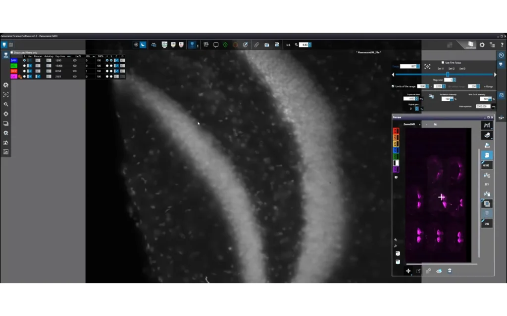Increase Step size using its stepper arrow

coord(454,79)
